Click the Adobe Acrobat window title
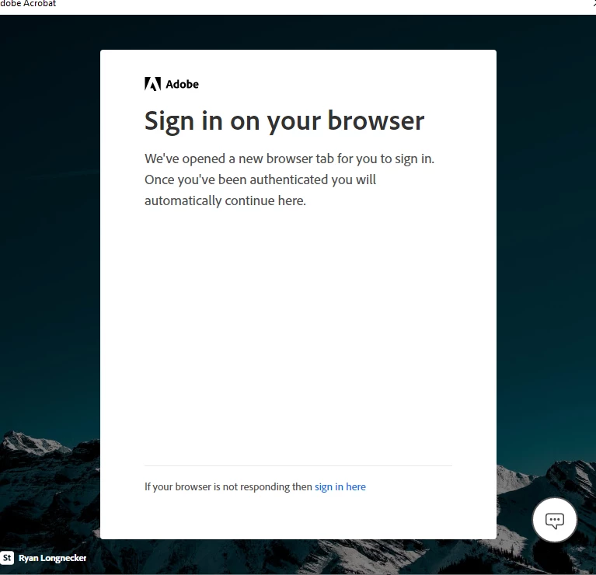 click(28, 3)
